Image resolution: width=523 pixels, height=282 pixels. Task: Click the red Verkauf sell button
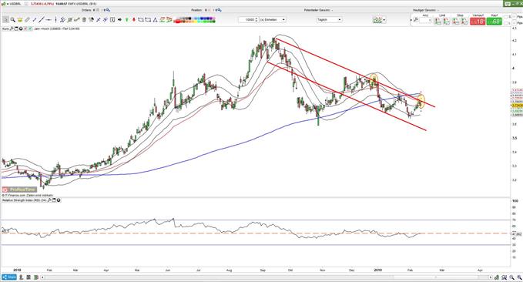pos(478,22)
